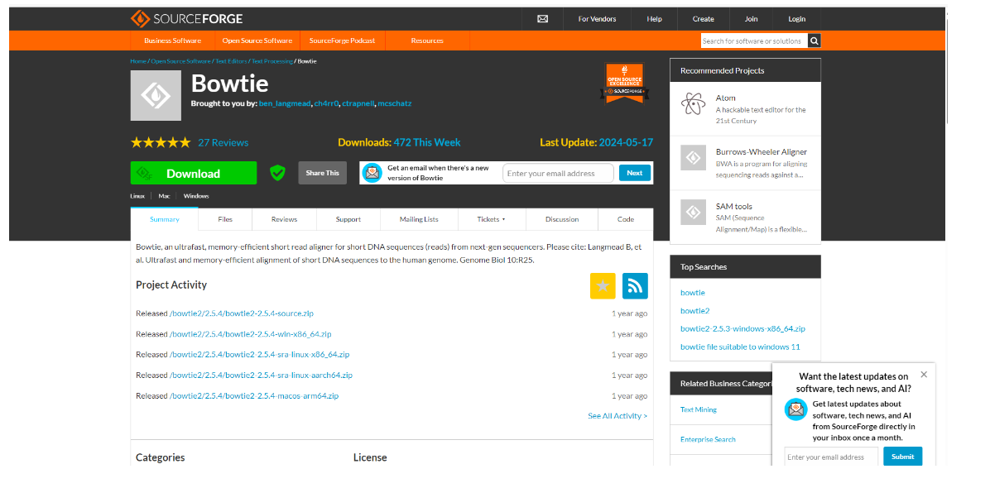The height and width of the screenshot is (488, 990).
Task: Open Resources menu
Action: coord(427,41)
